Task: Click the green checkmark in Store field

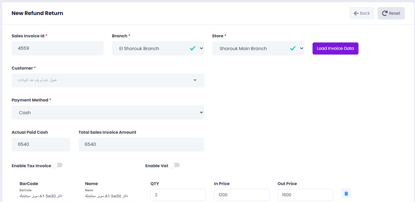Action: pyautogui.click(x=293, y=49)
